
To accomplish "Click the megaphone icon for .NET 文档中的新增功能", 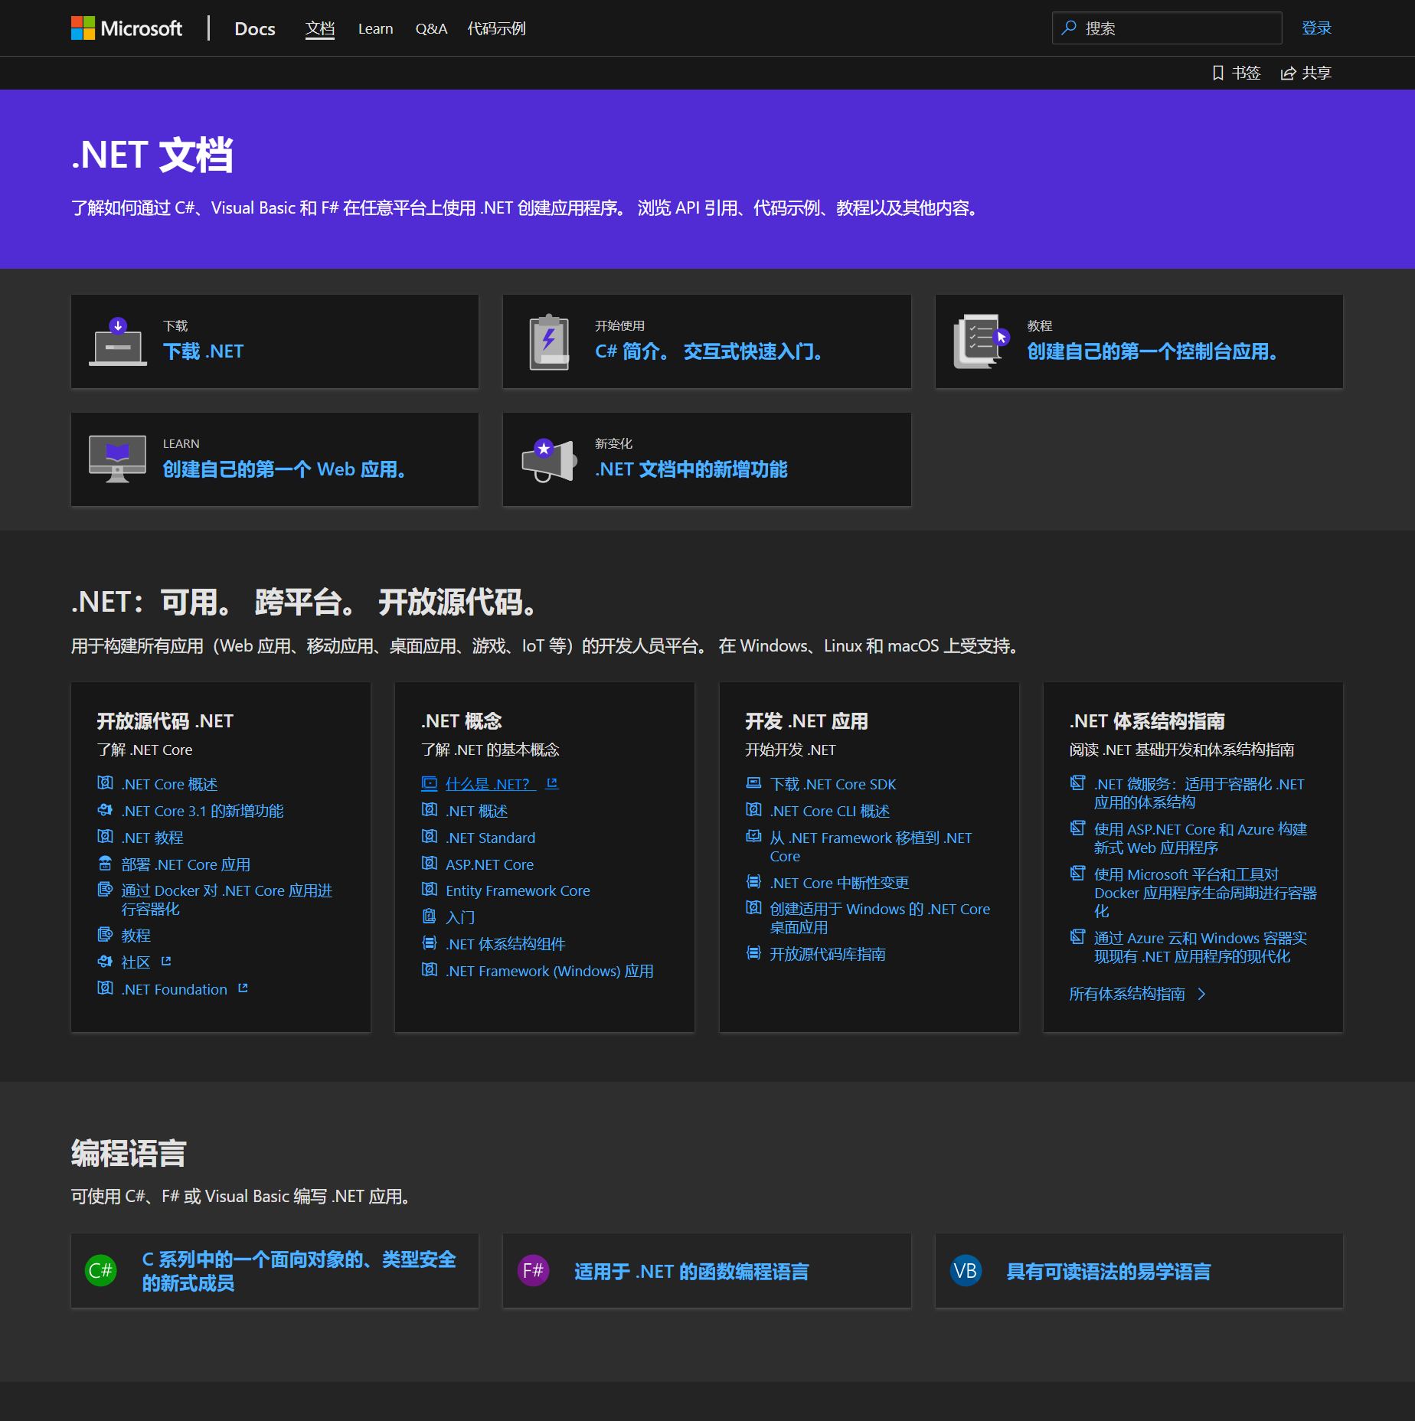I will (550, 459).
